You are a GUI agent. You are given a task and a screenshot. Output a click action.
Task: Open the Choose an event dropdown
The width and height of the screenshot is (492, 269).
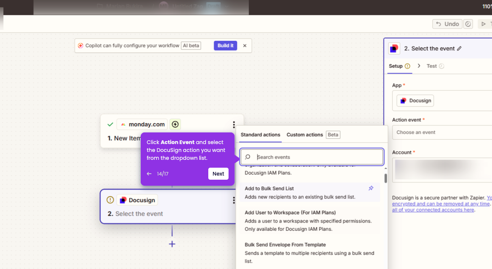point(442,132)
